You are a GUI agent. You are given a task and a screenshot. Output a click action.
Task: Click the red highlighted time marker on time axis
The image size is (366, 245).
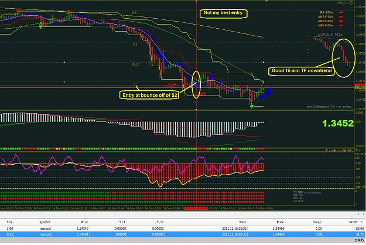pyautogui.click(x=196, y=208)
